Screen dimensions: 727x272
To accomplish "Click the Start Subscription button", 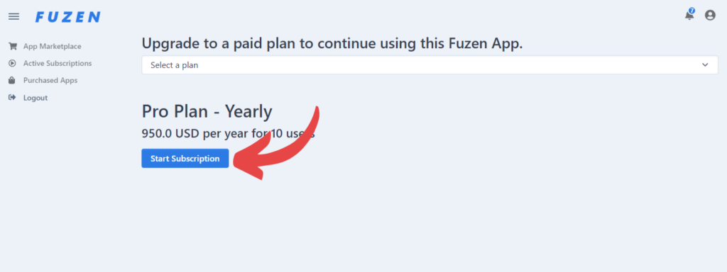I will 185,158.
